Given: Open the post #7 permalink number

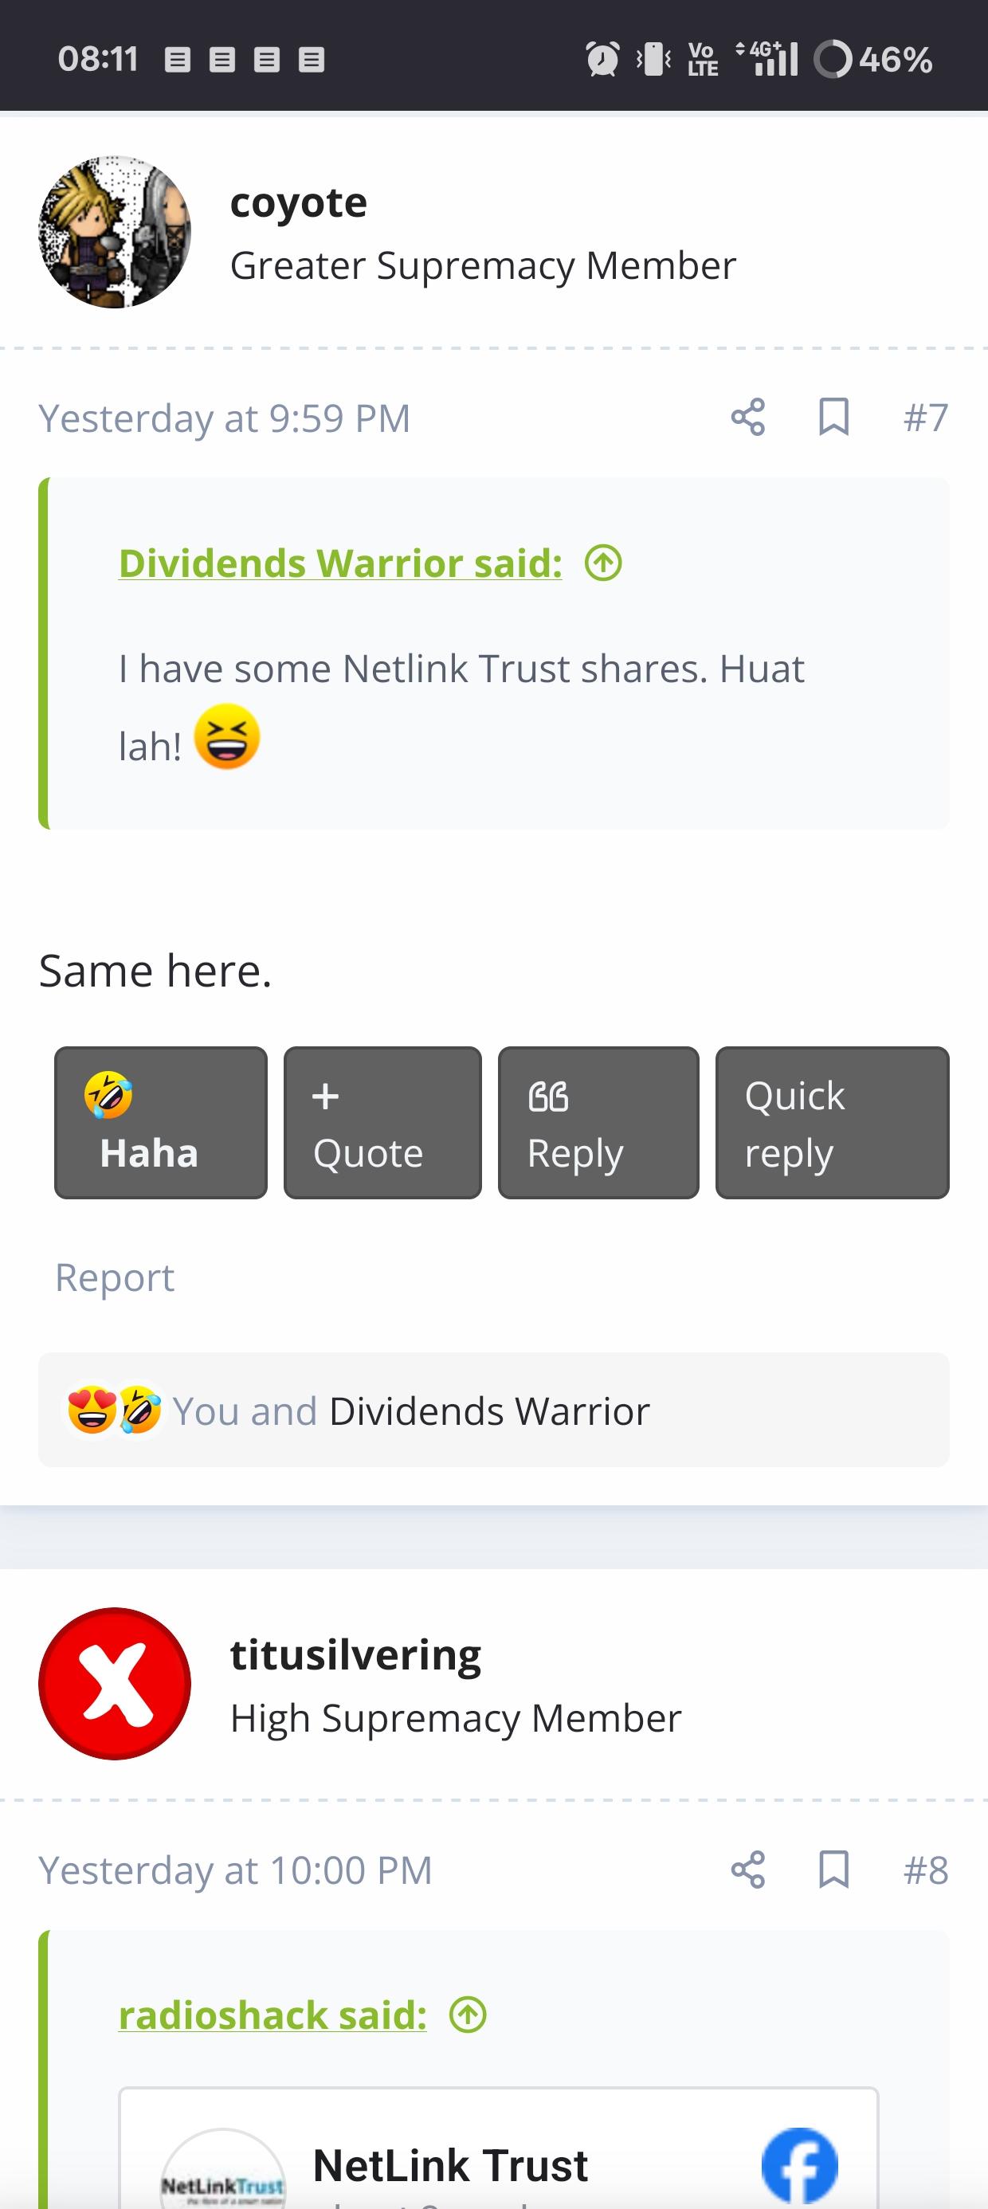Looking at the screenshot, I should tap(926, 418).
